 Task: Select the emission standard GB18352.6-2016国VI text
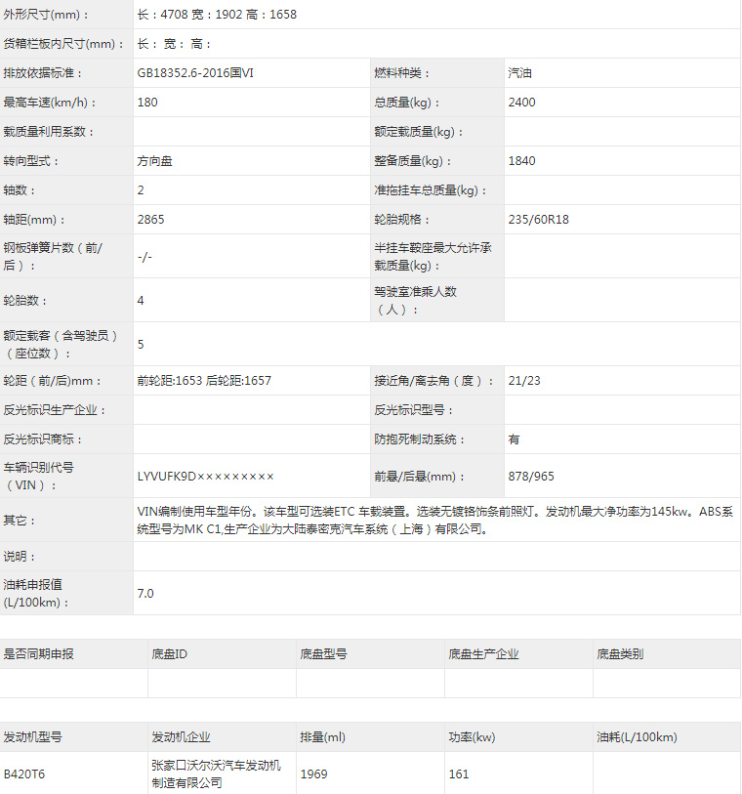[x=195, y=73]
